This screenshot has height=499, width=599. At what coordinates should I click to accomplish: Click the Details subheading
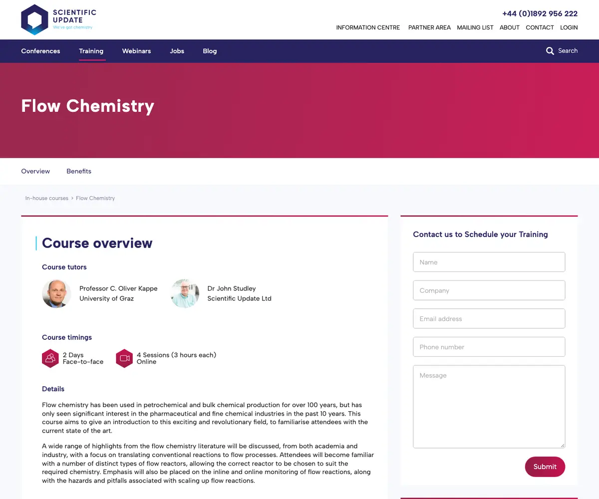point(53,389)
